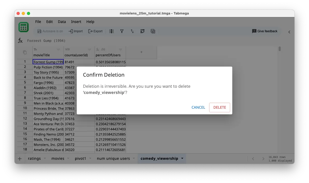Open the comedy_viewership tab dropdown
Viewport: 309px width, 183px height.
[x=182, y=158]
